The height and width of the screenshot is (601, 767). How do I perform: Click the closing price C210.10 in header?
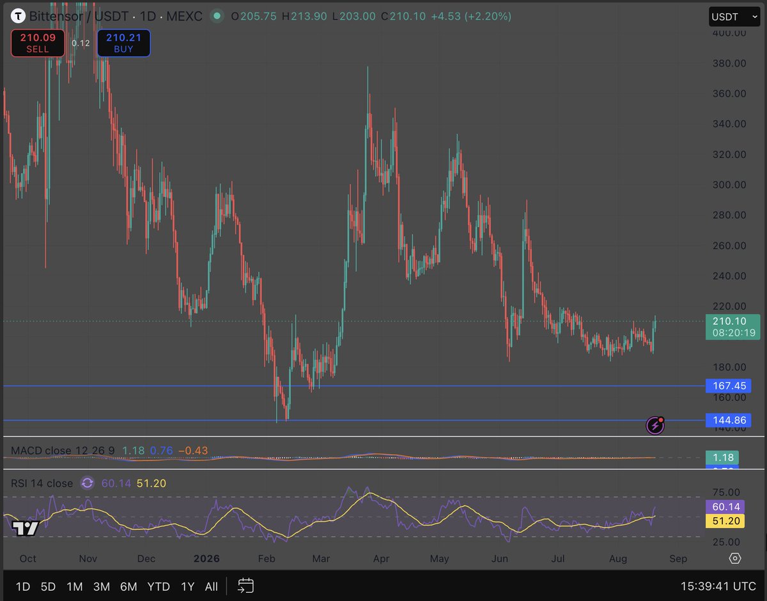(403, 16)
